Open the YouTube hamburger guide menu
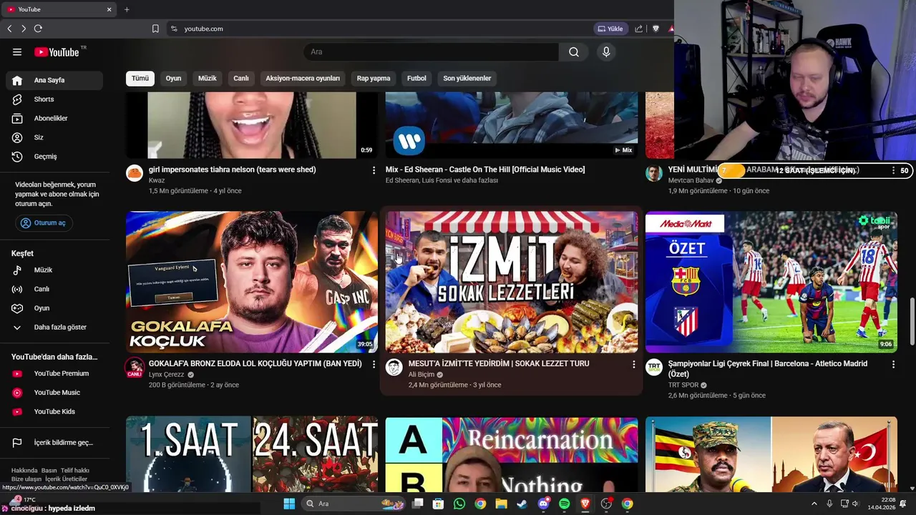 [17, 52]
